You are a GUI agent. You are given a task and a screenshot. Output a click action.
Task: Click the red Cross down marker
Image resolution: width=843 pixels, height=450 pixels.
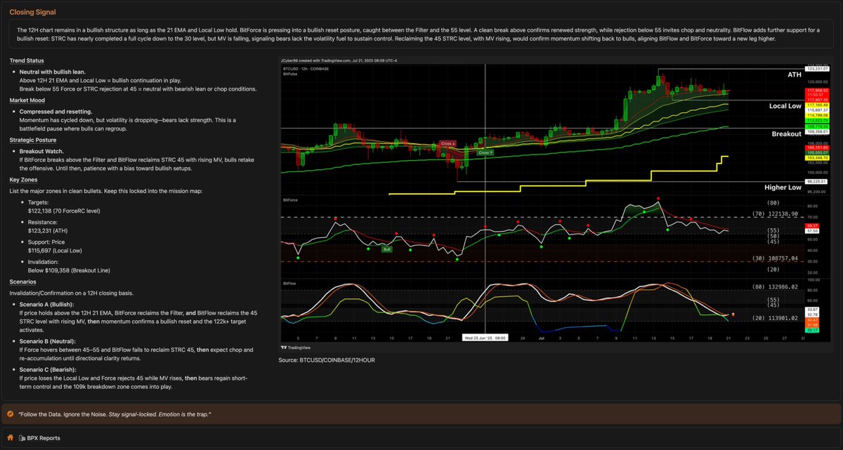point(447,144)
